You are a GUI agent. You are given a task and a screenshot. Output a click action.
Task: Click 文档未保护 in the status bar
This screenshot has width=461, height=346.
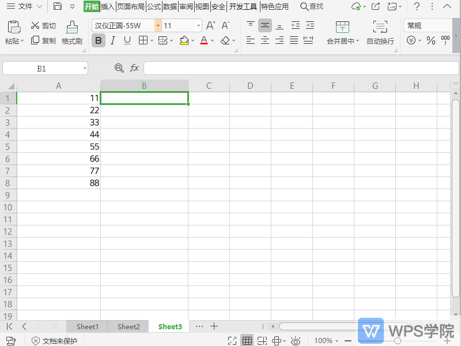point(54,341)
